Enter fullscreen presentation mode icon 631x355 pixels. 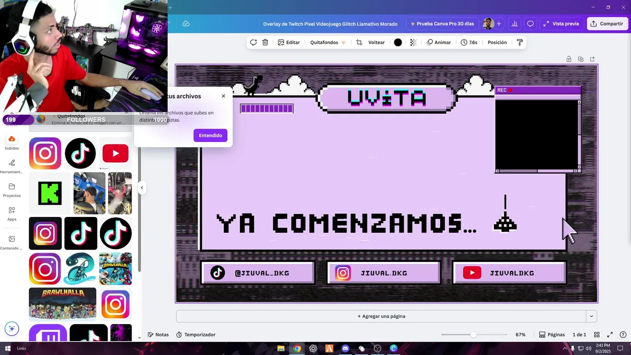610,335
